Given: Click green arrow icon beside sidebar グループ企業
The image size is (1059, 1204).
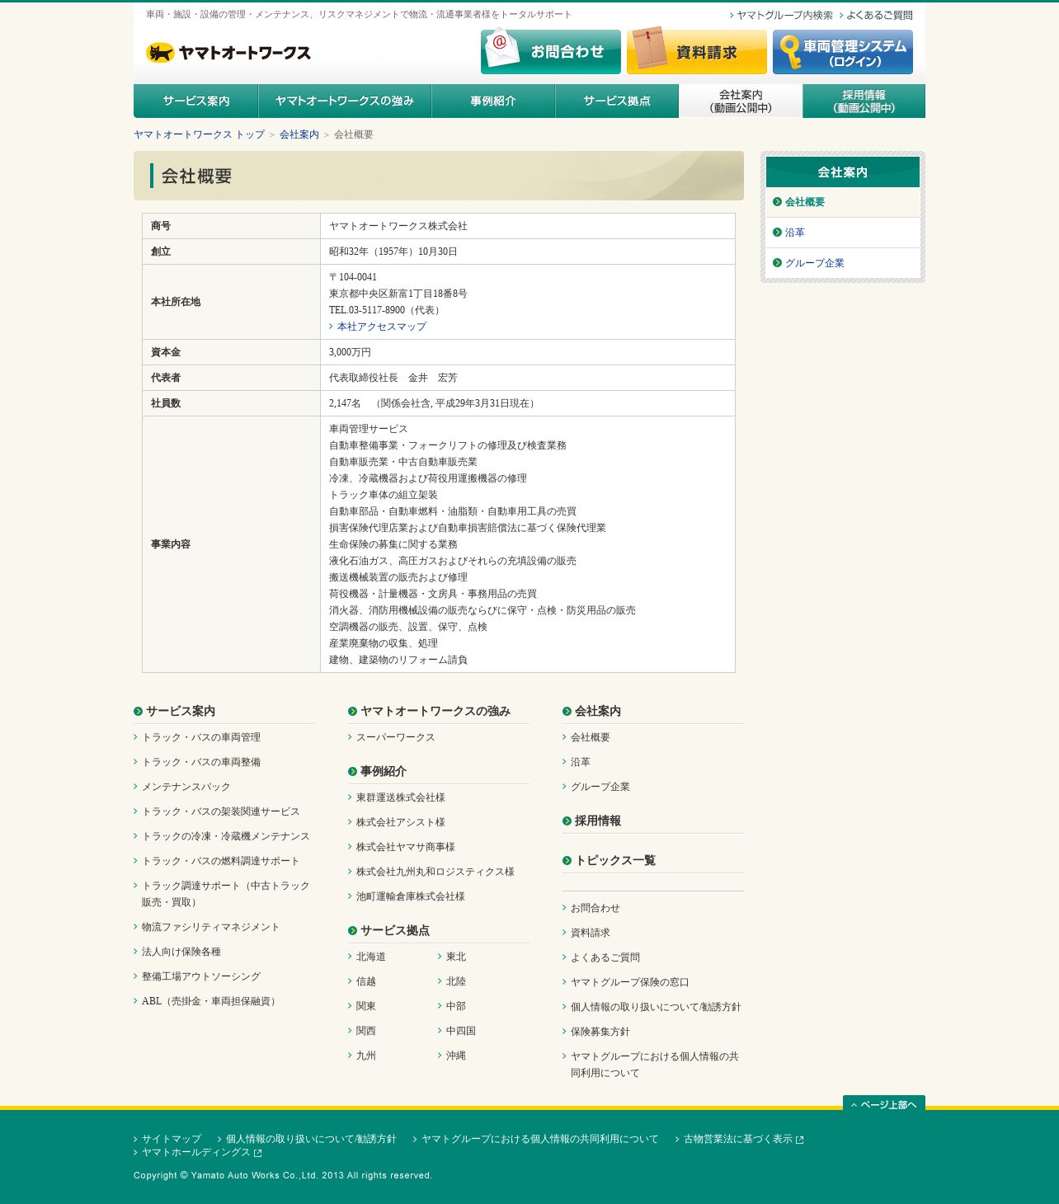Looking at the screenshot, I should pos(777,263).
